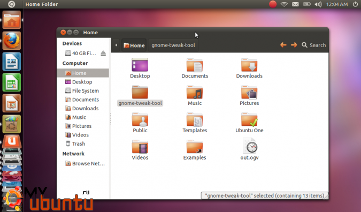Open the messaging envelope menu
Viewport: 361px width, 212px height.
295,4
